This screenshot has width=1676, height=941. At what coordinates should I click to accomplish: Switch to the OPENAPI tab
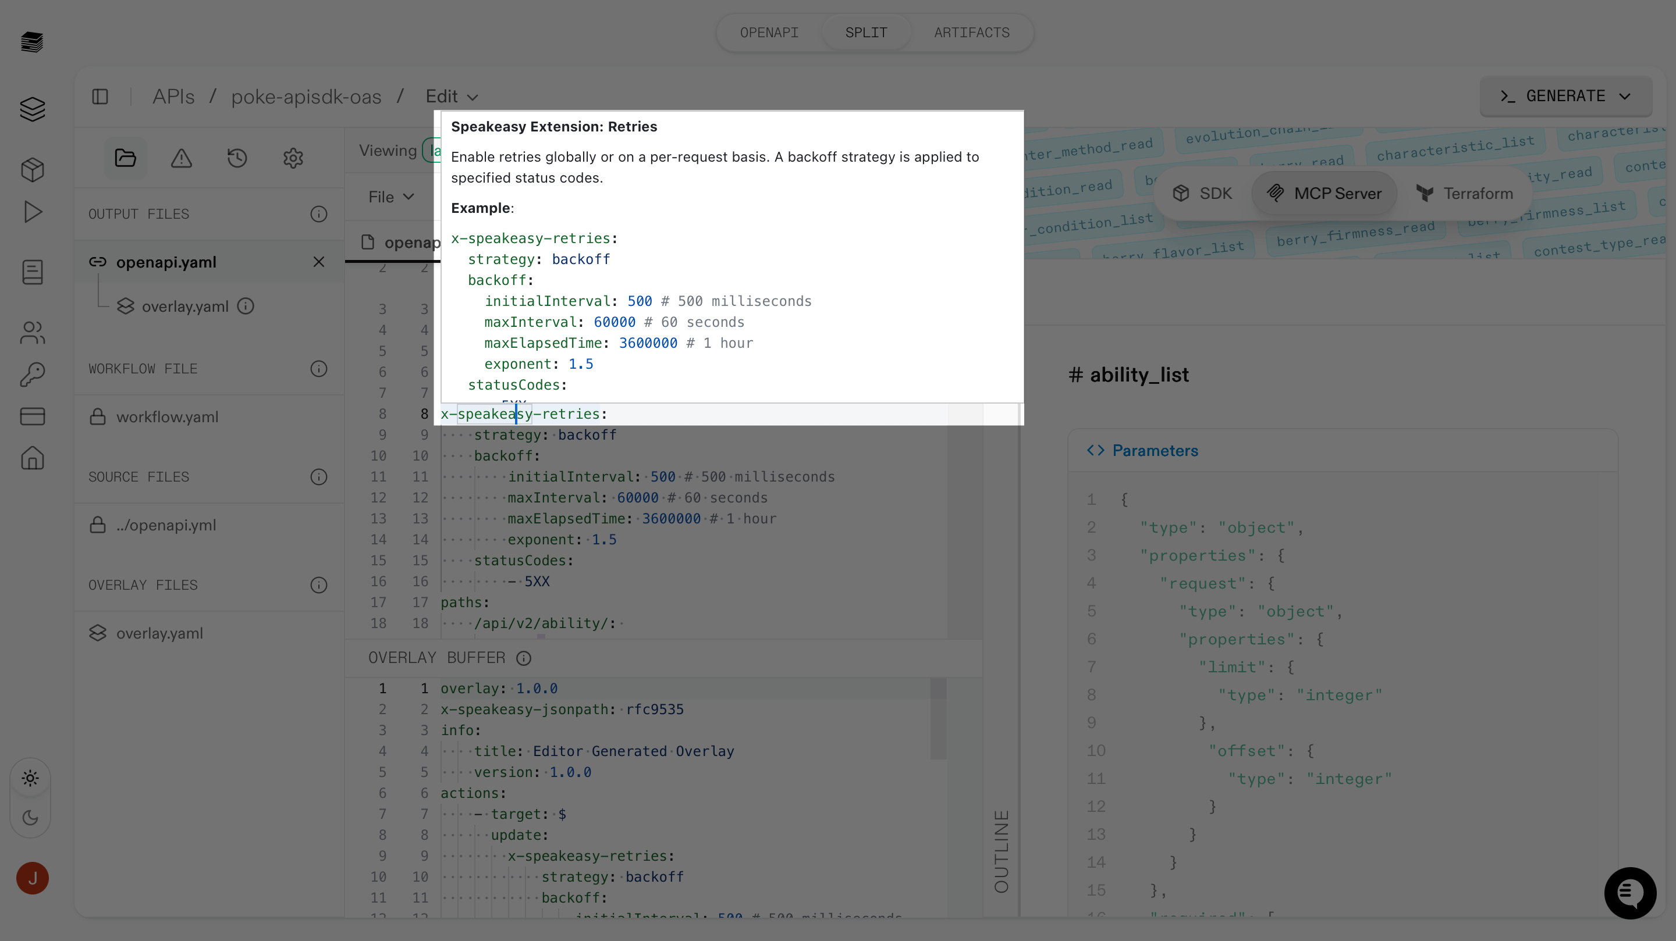(x=768, y=33)
